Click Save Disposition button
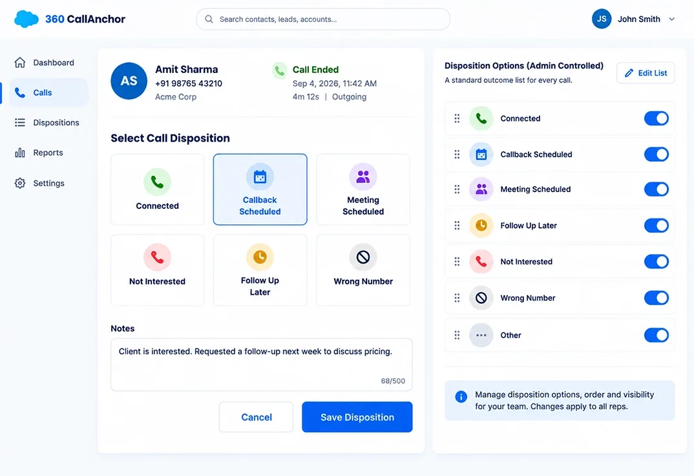The width and height of the screenshot is (694, 476). pyautogui.click(x=357, y=417)
